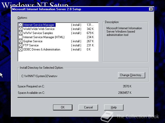This screenshot has height=123, width=165.
Task: Uncheck the Gopher Service checkbox
Action: [x=20, y=41]
